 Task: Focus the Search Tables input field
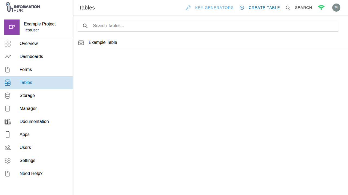208,26
